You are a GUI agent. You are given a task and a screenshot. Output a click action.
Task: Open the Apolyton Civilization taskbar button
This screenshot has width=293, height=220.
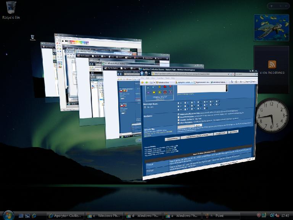tap(65, 216)
